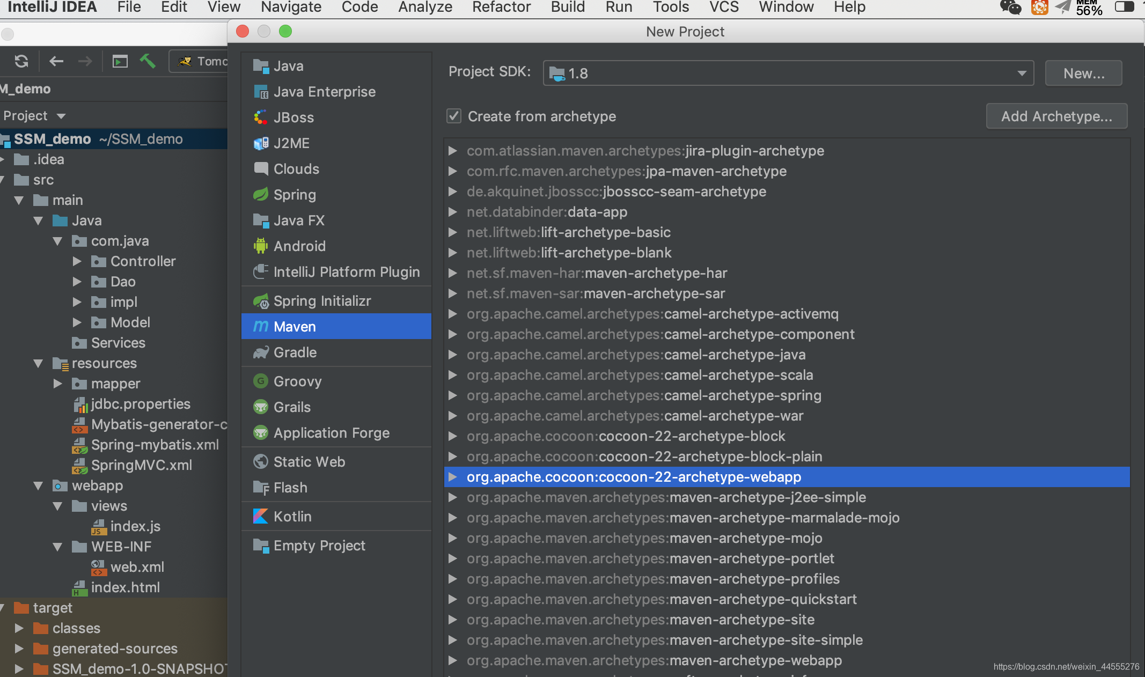The image size is (1145, 677).
Task: Click the forward navigation arrow
Action: [x=85, y=61]
